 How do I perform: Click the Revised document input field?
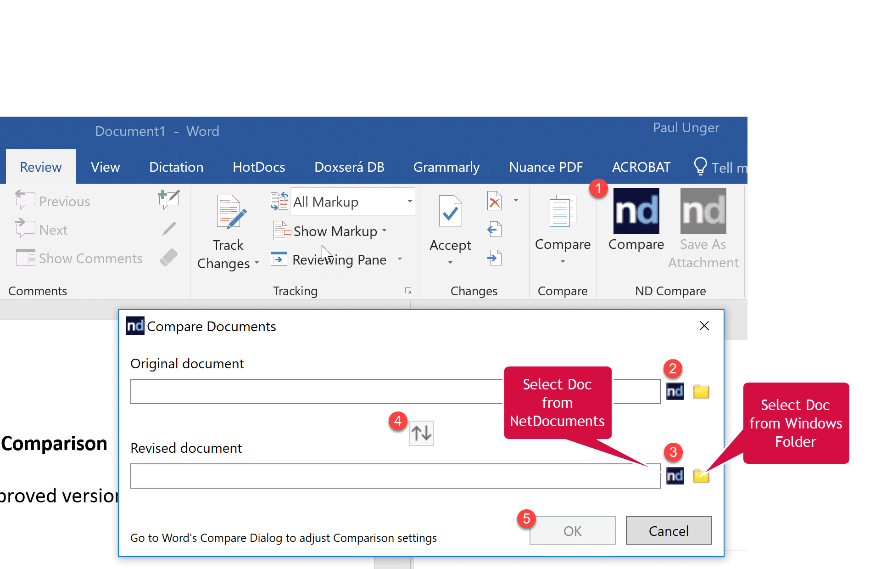(395, 476)
